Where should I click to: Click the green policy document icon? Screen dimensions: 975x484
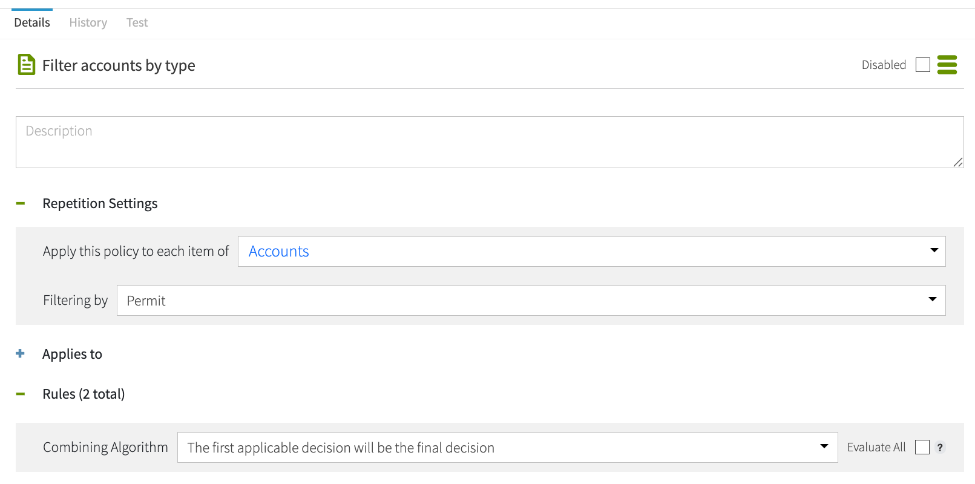coord(26,64)
